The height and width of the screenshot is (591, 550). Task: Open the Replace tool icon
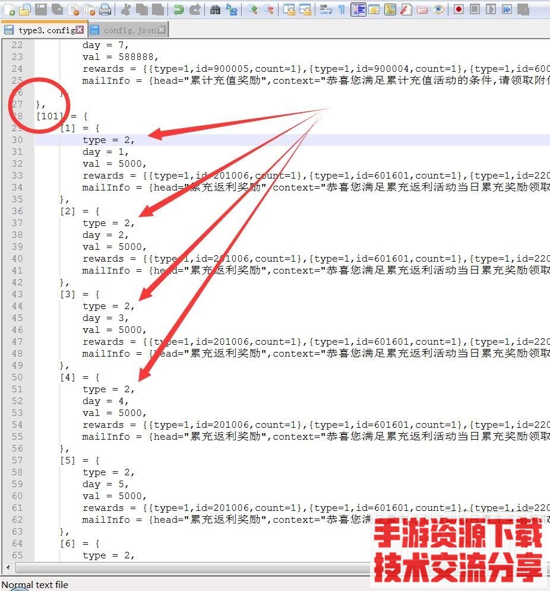231,9
